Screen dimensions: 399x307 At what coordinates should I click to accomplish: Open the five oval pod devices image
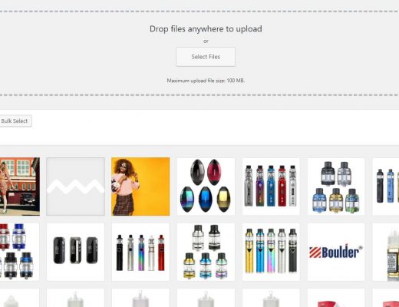click(206, 187)
